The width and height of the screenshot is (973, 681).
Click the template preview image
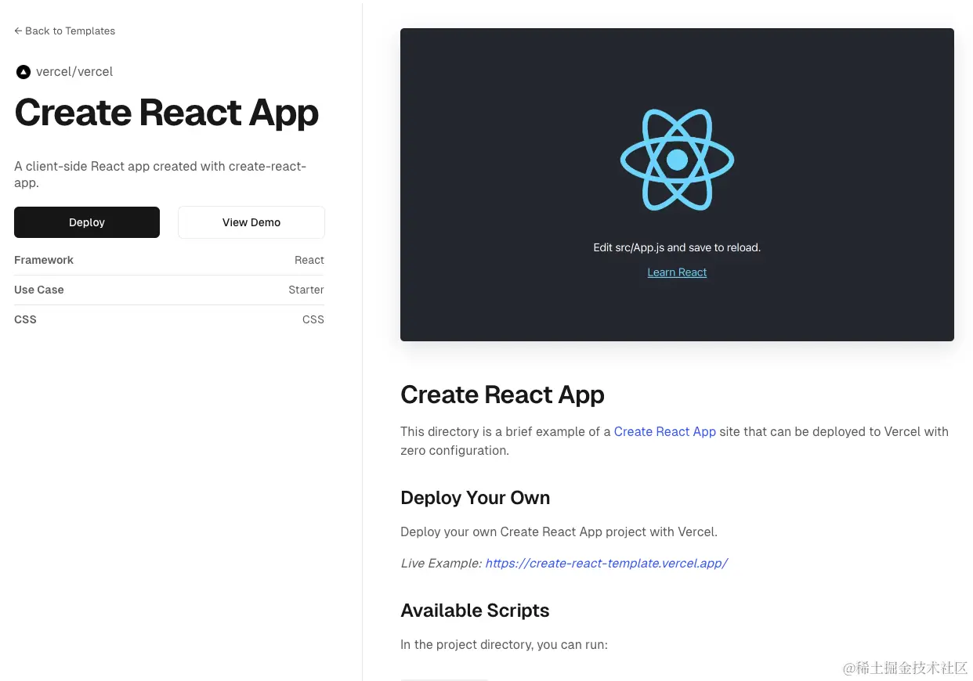coord(677,185)
